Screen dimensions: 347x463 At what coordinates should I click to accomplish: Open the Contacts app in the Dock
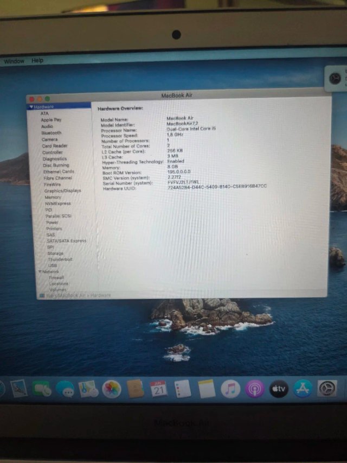[x=135, y=389]
